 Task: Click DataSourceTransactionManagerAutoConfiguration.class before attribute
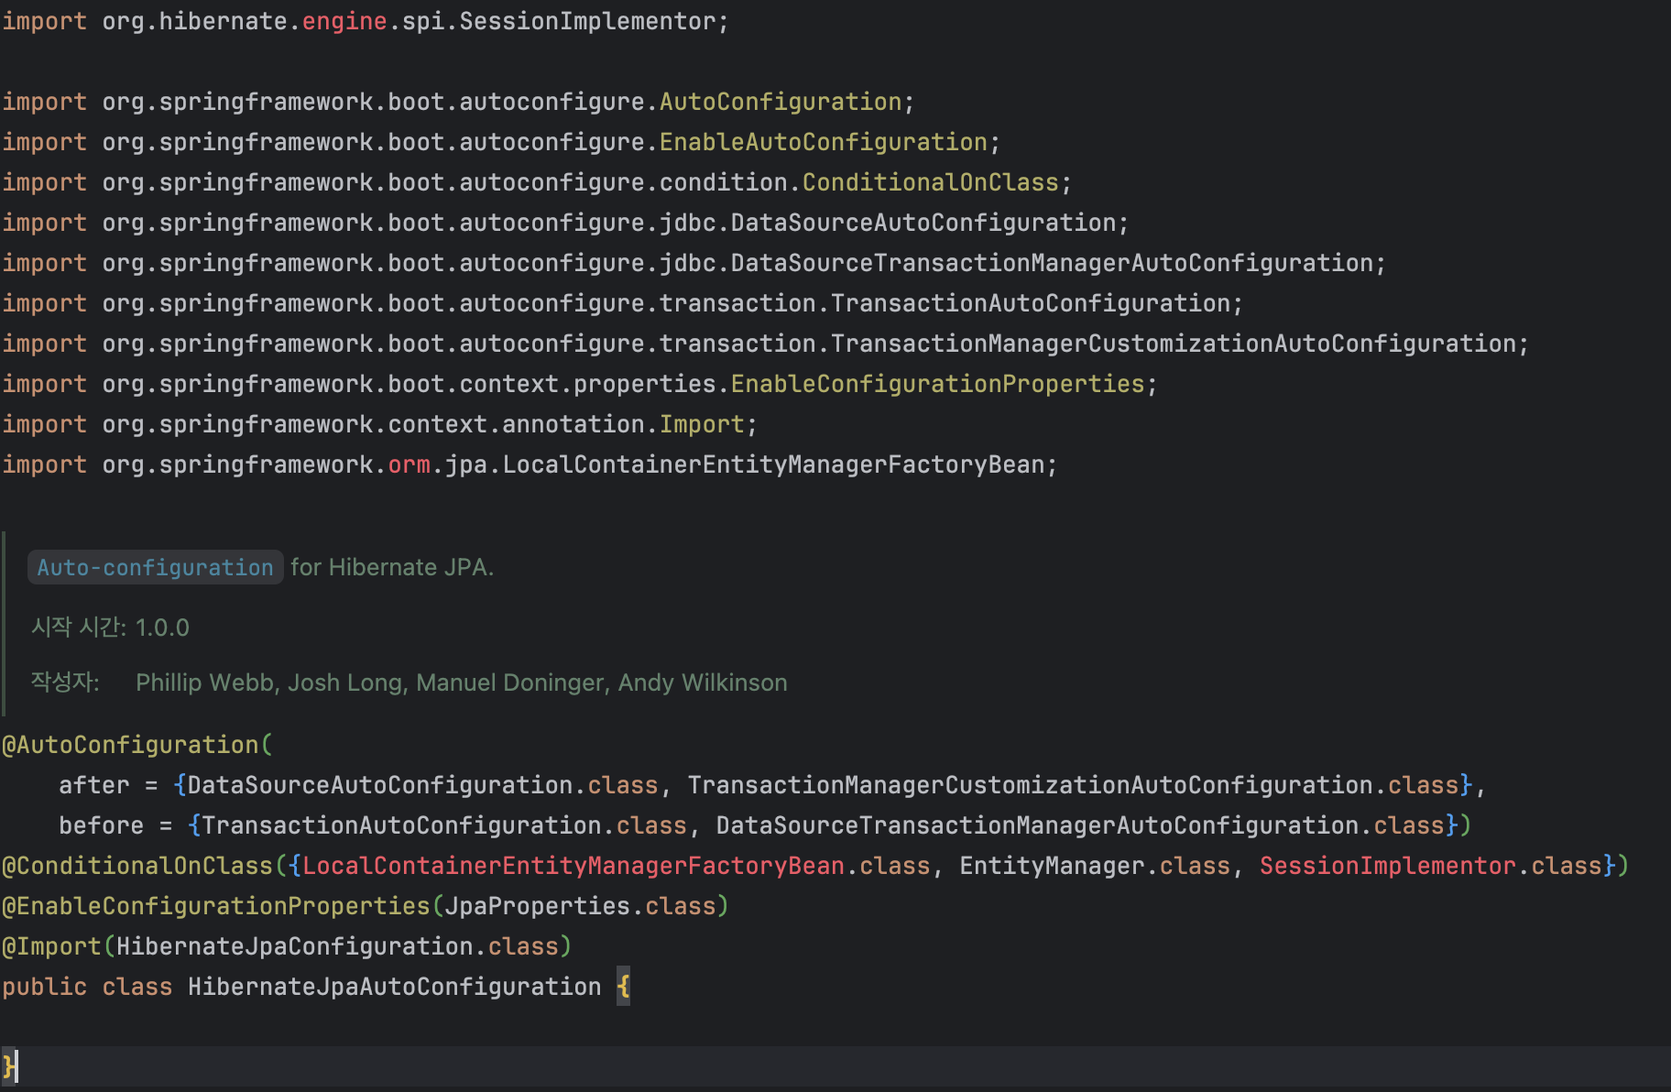tap(1085, 824)
